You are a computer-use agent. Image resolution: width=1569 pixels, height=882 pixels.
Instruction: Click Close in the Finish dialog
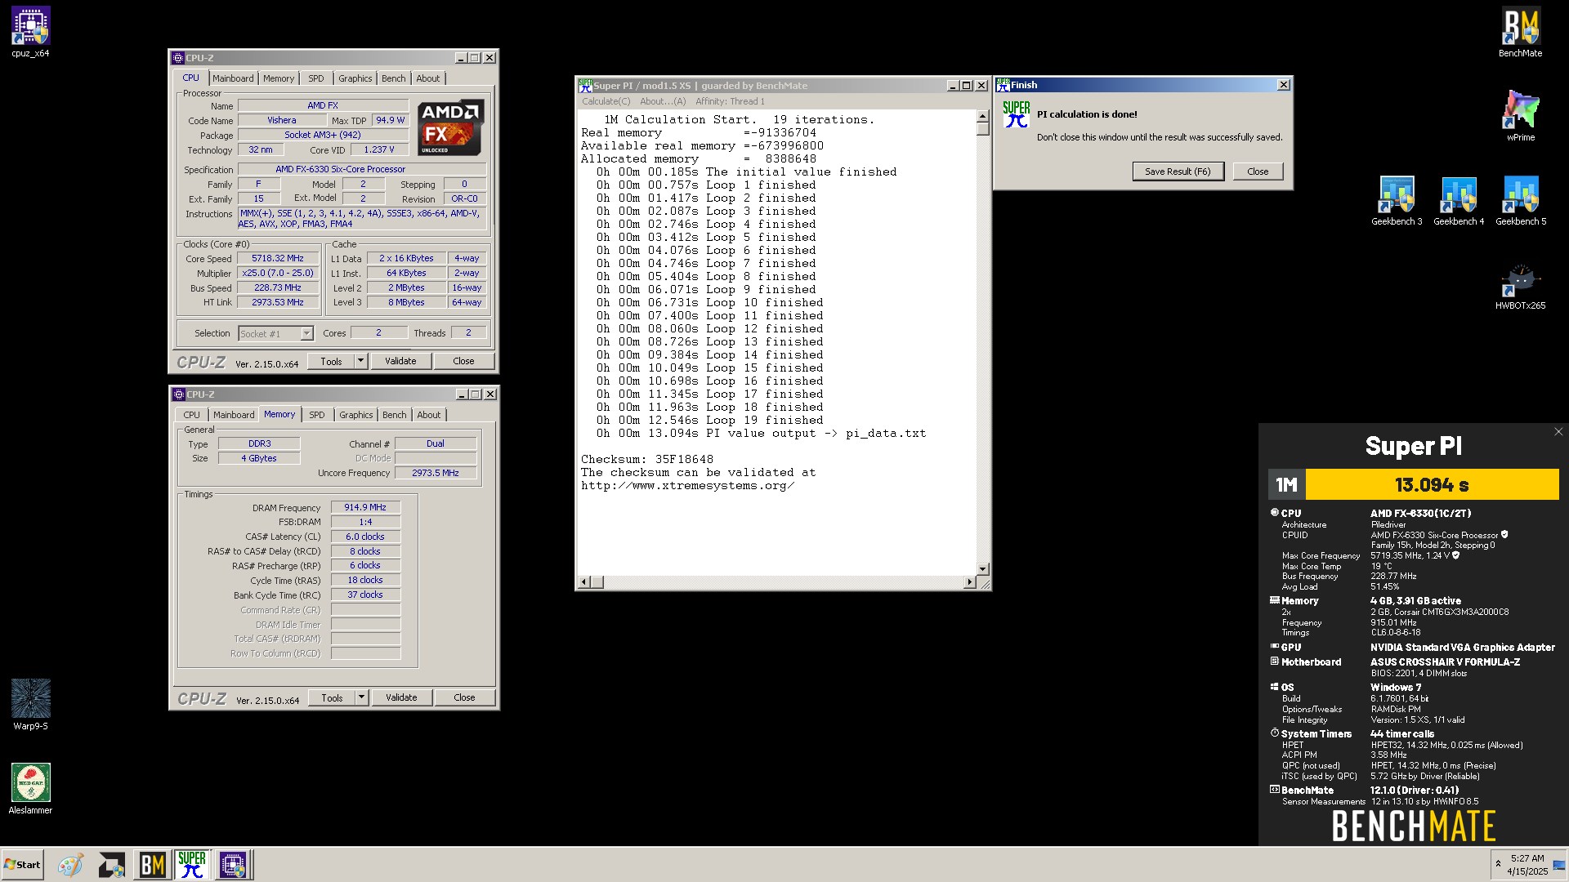[x=1258, y=171]
